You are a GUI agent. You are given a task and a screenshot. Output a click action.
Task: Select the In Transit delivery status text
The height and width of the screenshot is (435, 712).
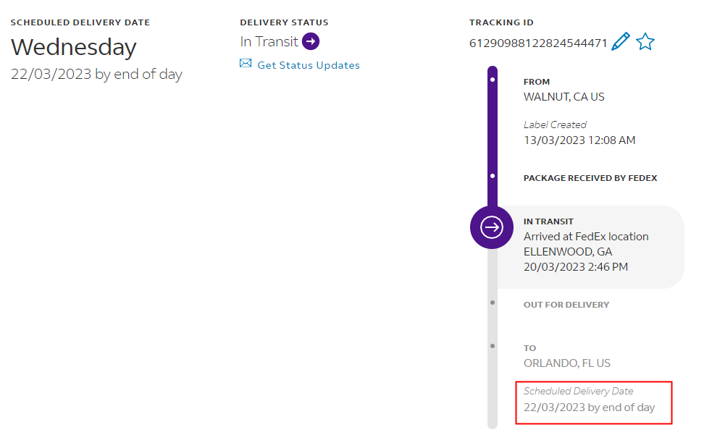tap(269, 41)
